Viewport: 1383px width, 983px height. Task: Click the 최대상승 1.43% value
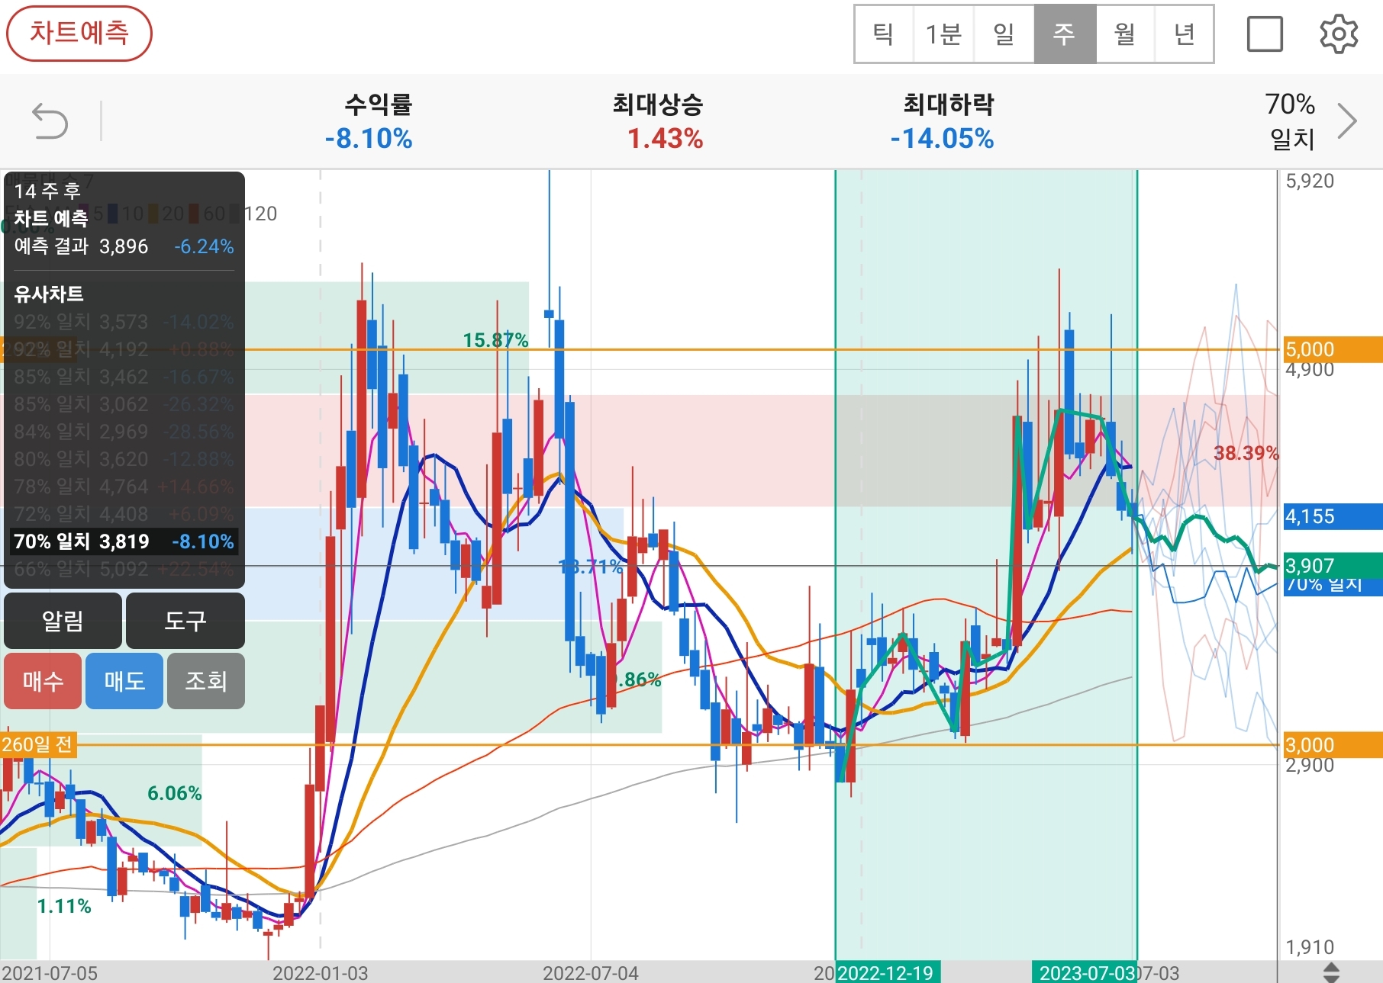coord(665,139)
